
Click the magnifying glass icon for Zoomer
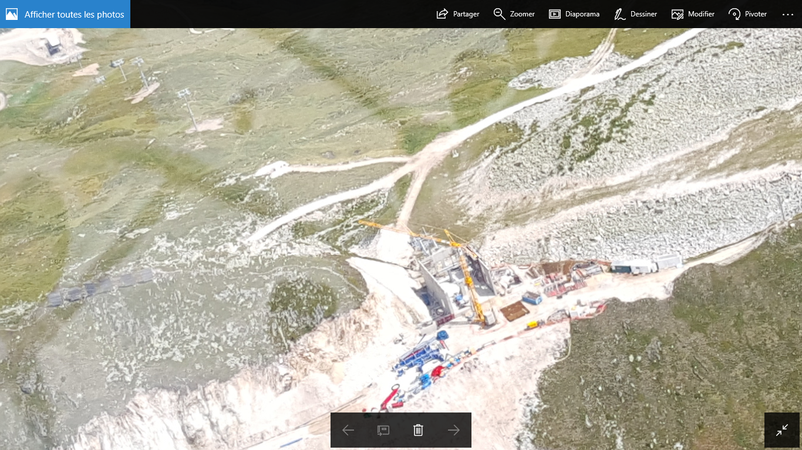click(x=499, y=14)
